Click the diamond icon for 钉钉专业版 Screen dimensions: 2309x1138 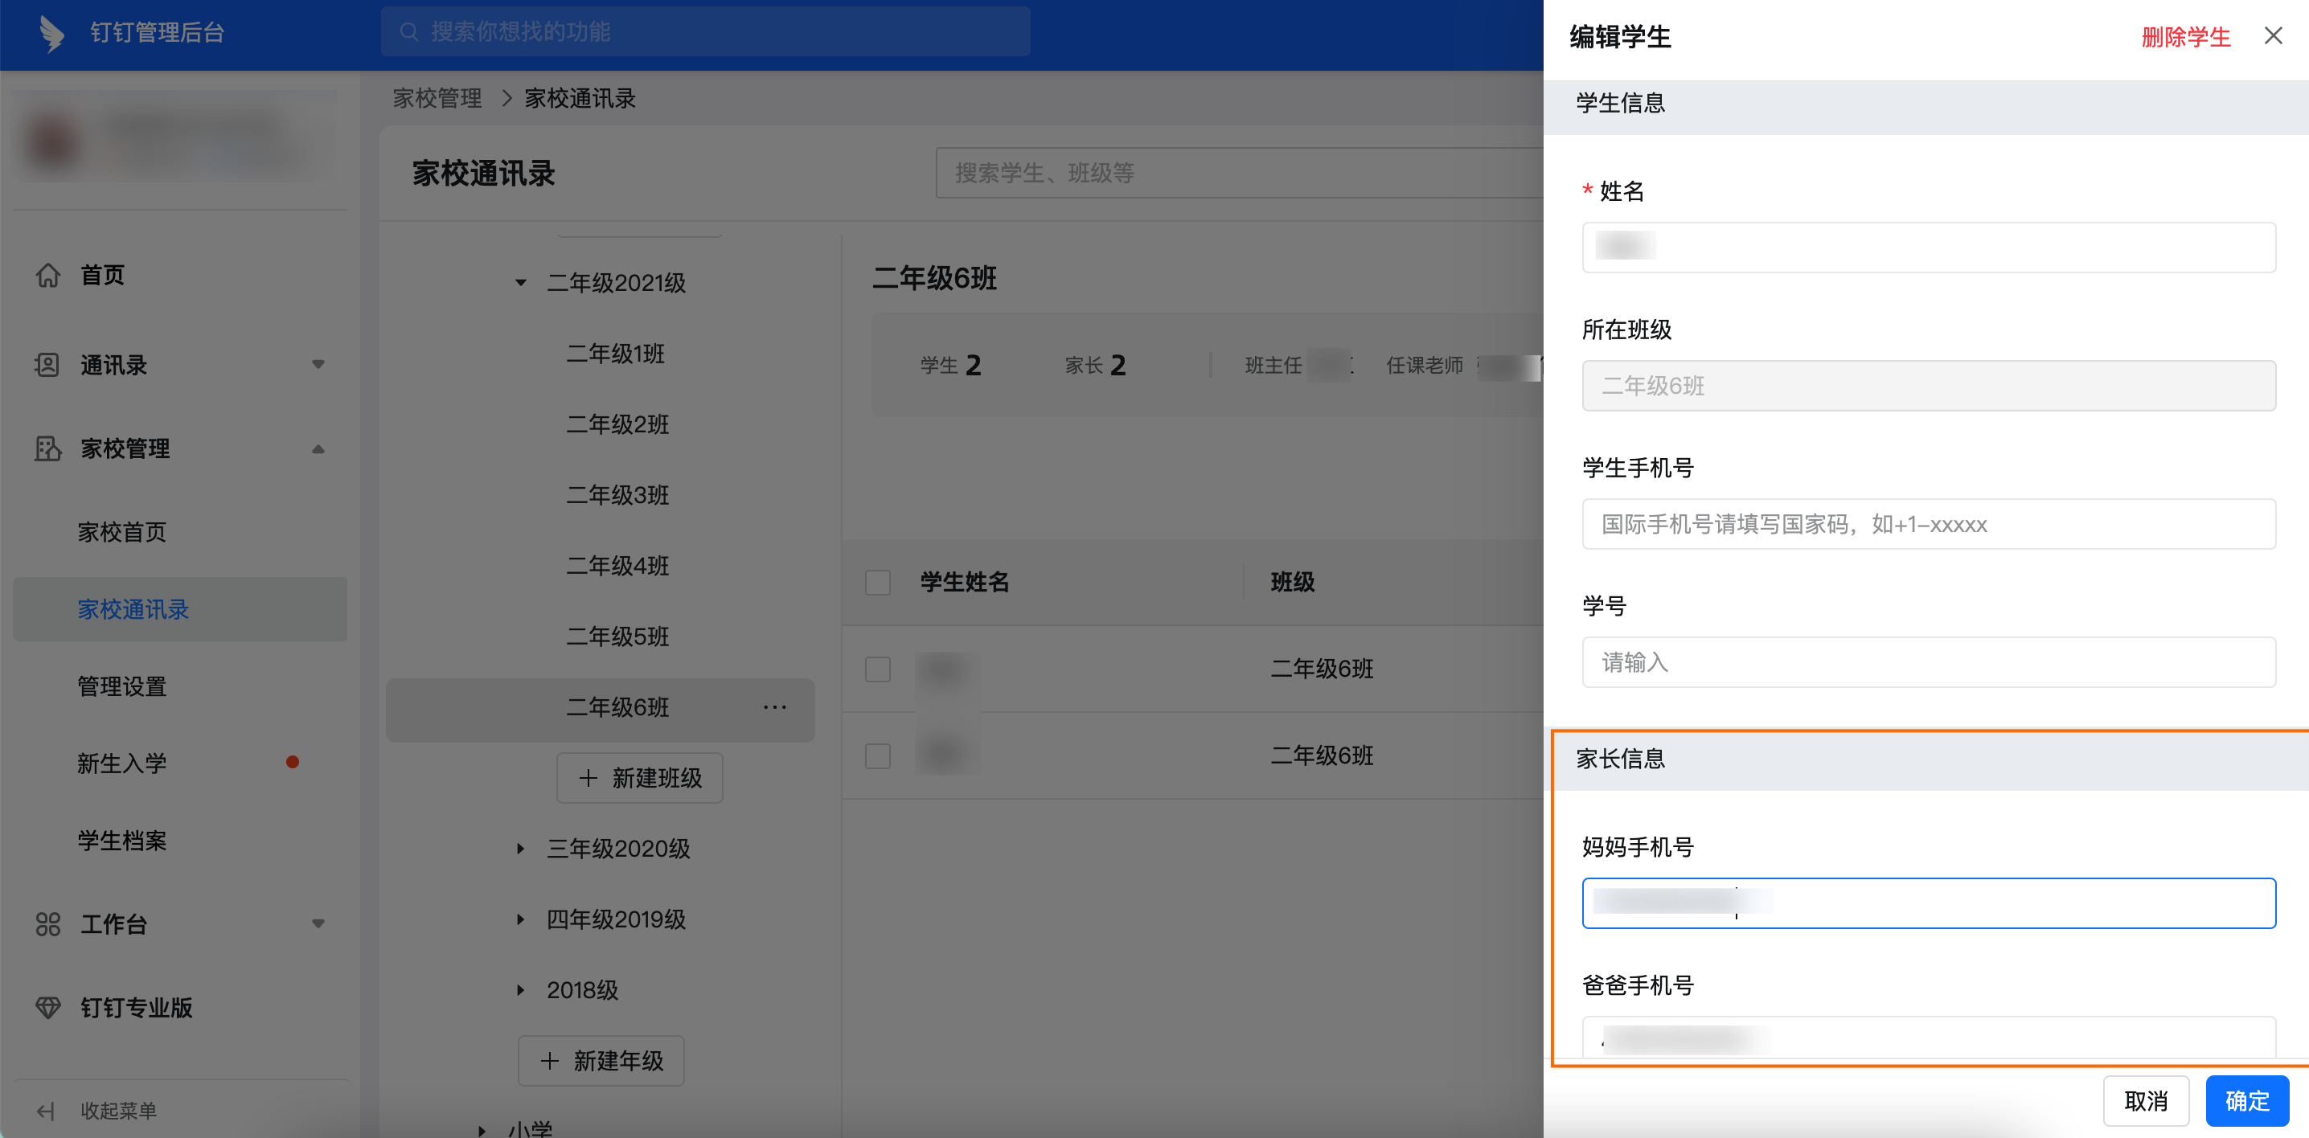[47, 1007]
